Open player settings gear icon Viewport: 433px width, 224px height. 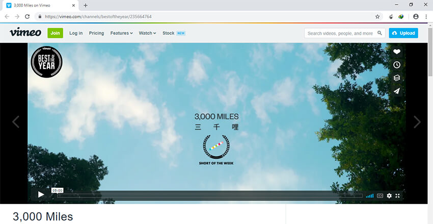389,195
